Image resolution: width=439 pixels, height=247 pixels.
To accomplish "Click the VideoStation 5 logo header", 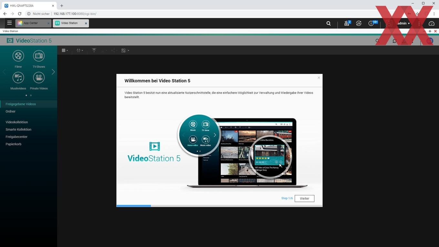I will click(29, 41).
